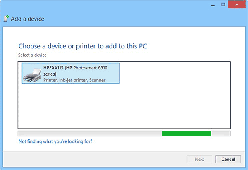Image resolution: width=248 pixels, height=170 pixels.
Task: Select the HPFAA113 device entry
Action: [71, 73]
